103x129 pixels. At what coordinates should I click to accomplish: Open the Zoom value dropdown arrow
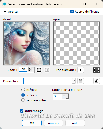click(33, 69)
